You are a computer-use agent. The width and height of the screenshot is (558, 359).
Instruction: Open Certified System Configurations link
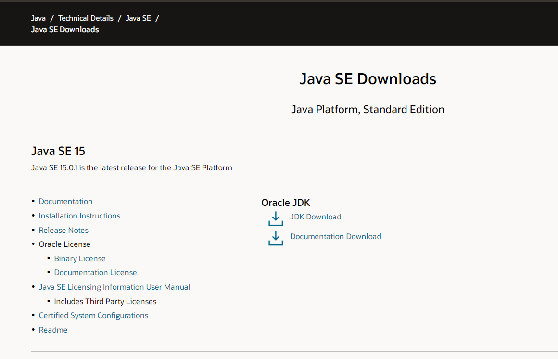click(93, 316)
